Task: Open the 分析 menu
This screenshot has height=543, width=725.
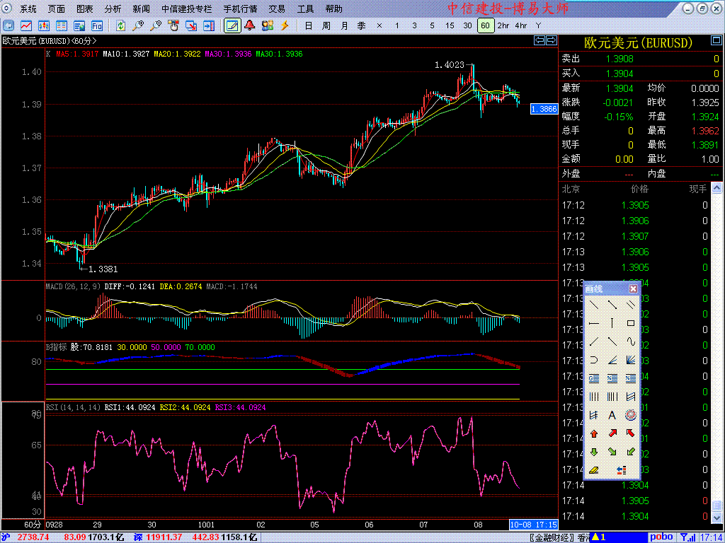Action: pos(113,9)
